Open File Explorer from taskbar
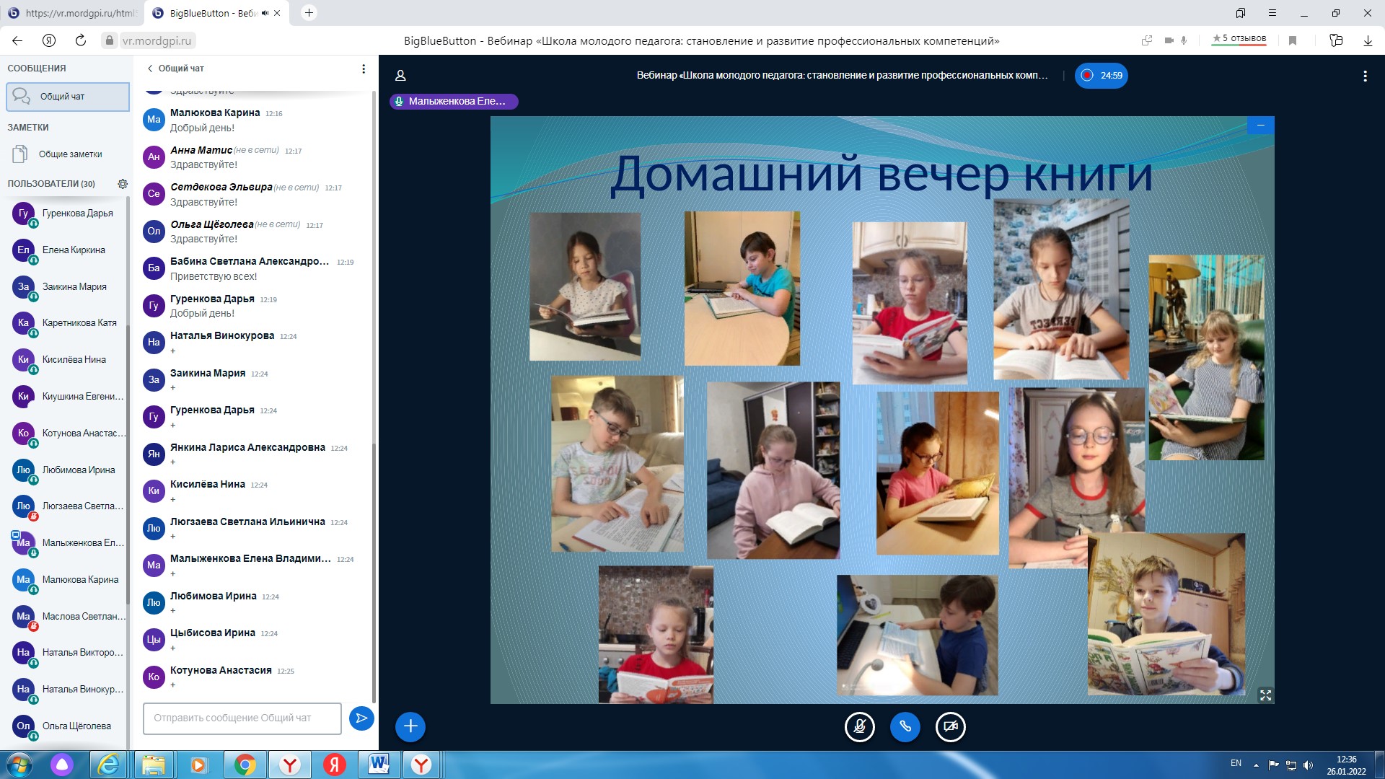Screen dimensions: 1385x779 click(x=153, y=765)
